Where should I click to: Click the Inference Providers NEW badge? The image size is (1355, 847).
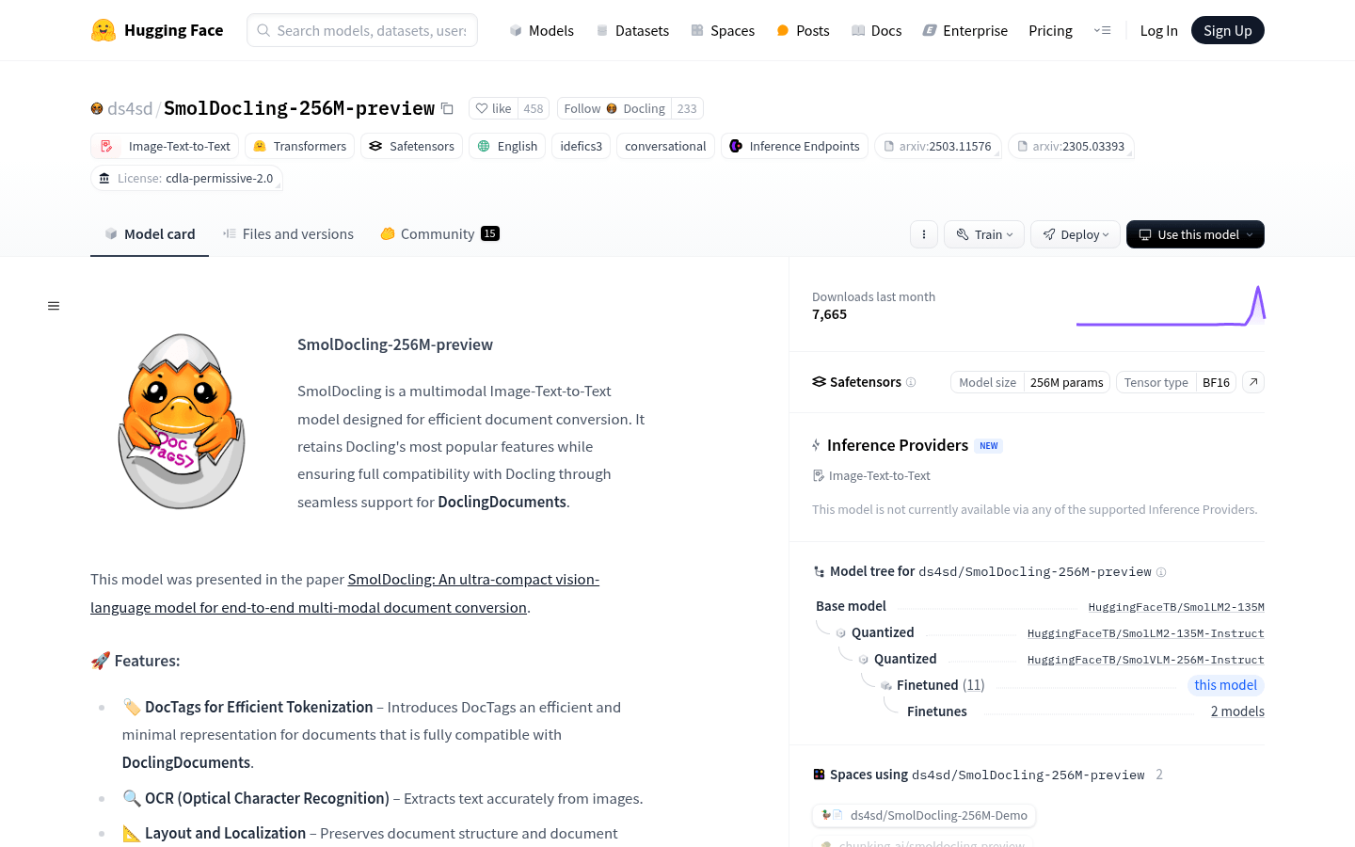click(988, 446)
